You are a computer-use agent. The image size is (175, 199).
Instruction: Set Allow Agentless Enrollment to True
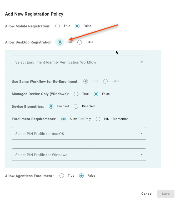(x=62, y=176)
